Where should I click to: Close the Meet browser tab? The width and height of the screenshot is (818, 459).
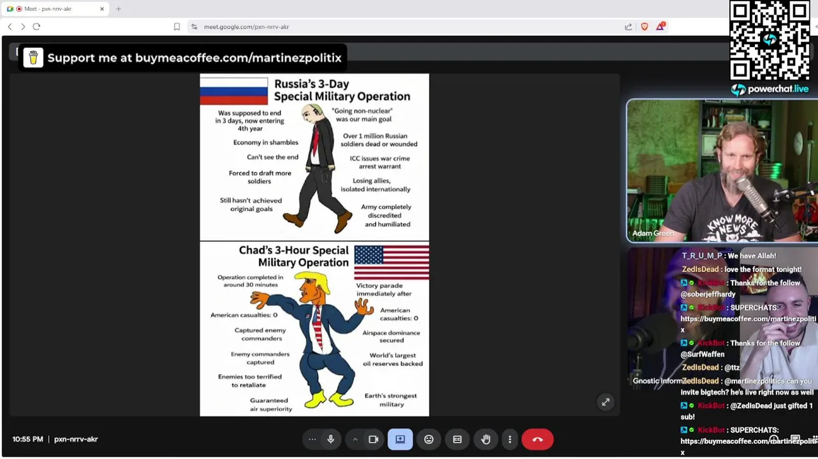[x=102, y=9]
